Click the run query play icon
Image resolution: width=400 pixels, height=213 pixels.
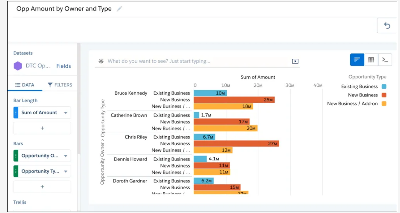[x=295, y=61]
